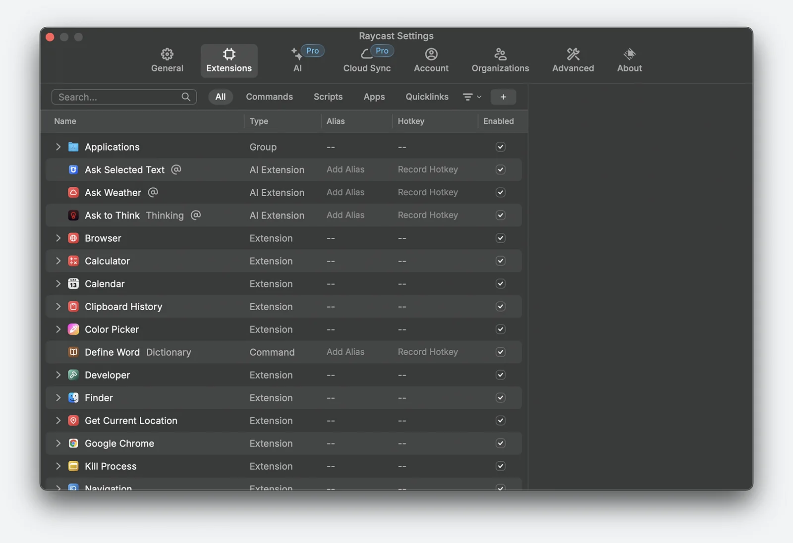Expand the Developer extension row
The height and width of the screenshot is (543, 793).
click(58, 375)
